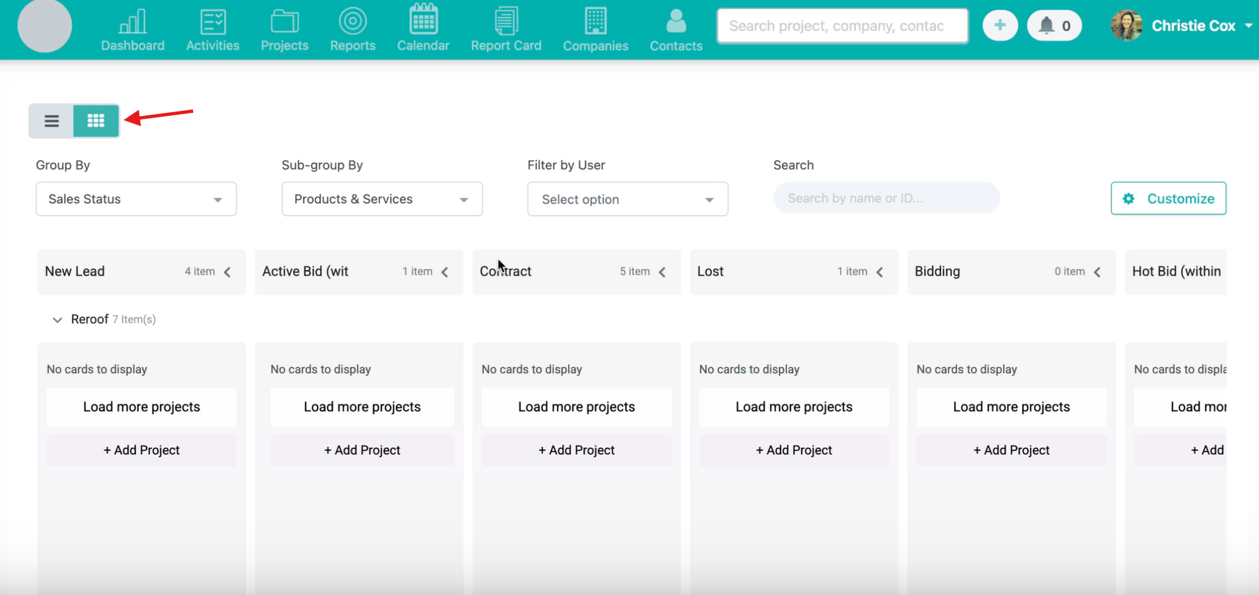Image resolution: width=1259 pixels, height=595 pixels.
Task: Click the Customize button
Action: [x=1169, y=199]
